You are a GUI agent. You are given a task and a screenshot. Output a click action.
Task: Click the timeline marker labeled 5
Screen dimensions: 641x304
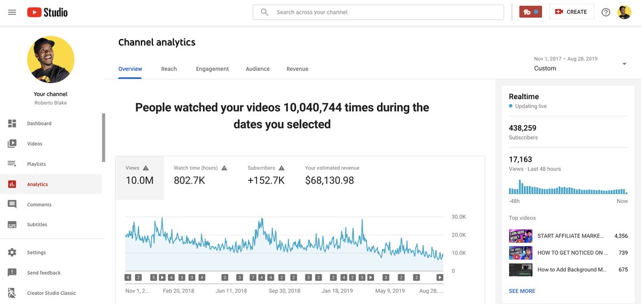click(153, 277)
